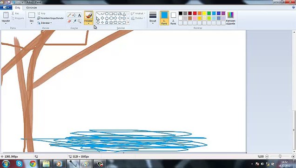Activate the 2. Renk (Color 2) selector

tap(173, 18)
